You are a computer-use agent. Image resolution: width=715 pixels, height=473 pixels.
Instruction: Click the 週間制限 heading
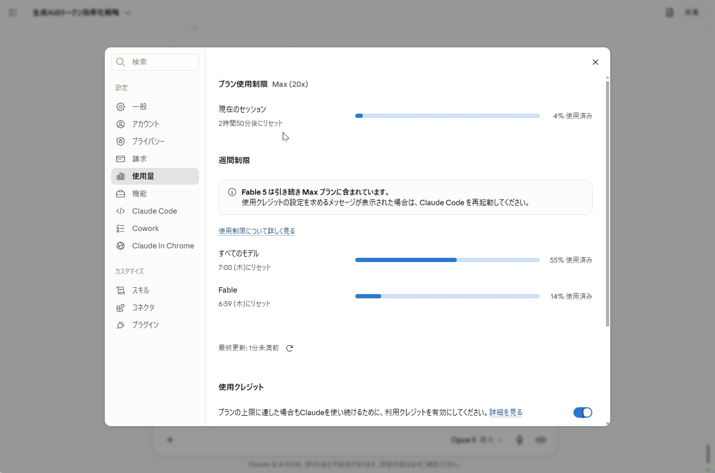coord(234,160)
